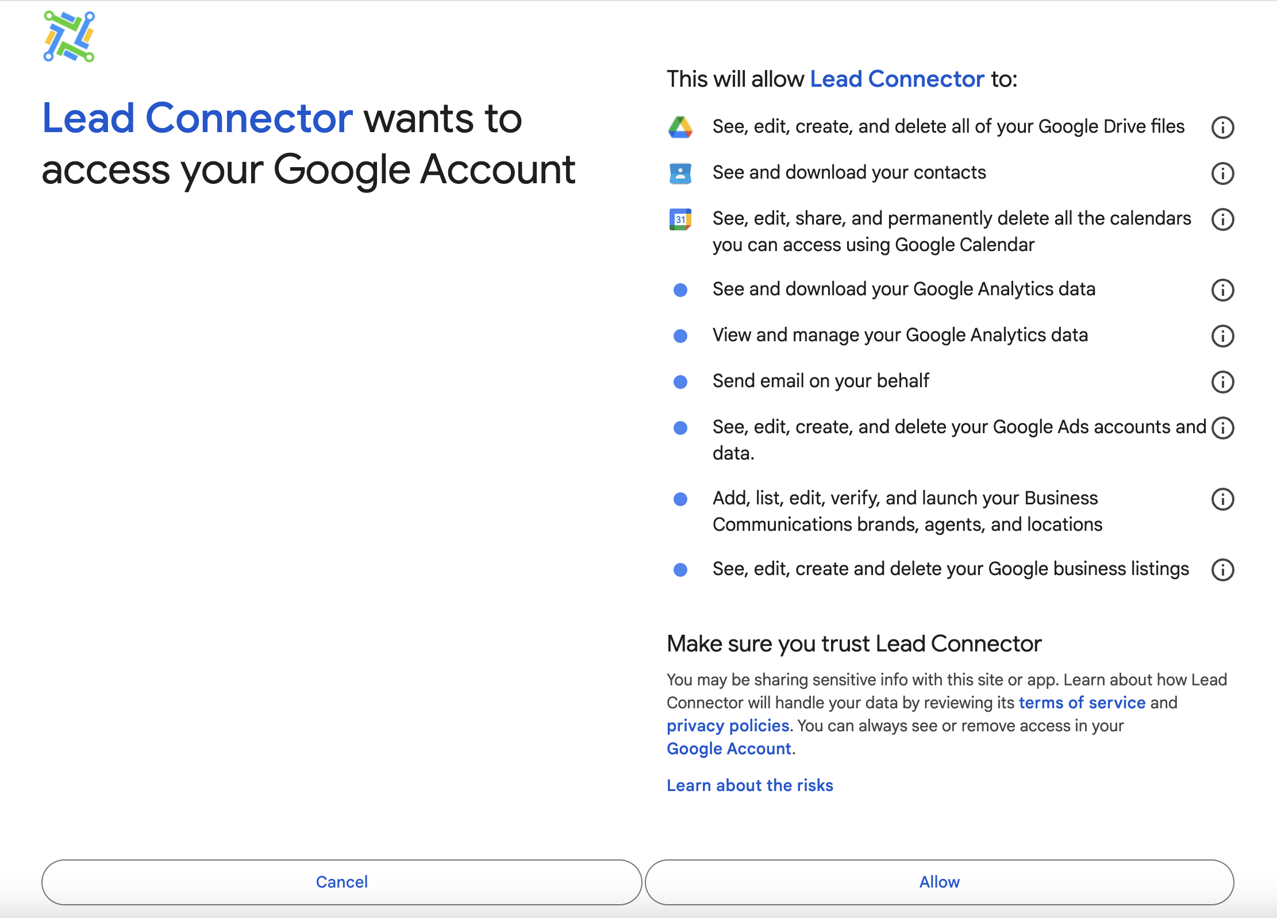Screen dimensions: 1277x918
Task: Open info for Google Calendar permission
Action: [1222, 219]
